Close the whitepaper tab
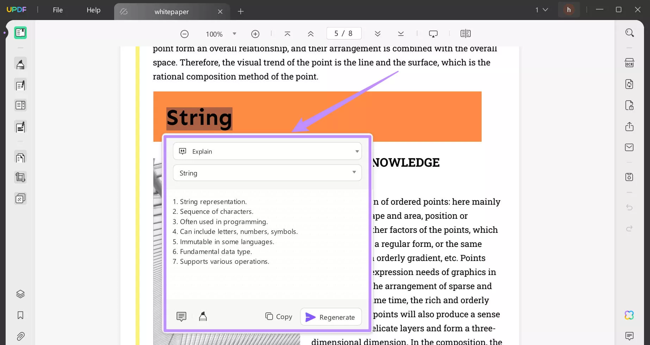This screenshot has height=345, width=650. tap(220, 12)
